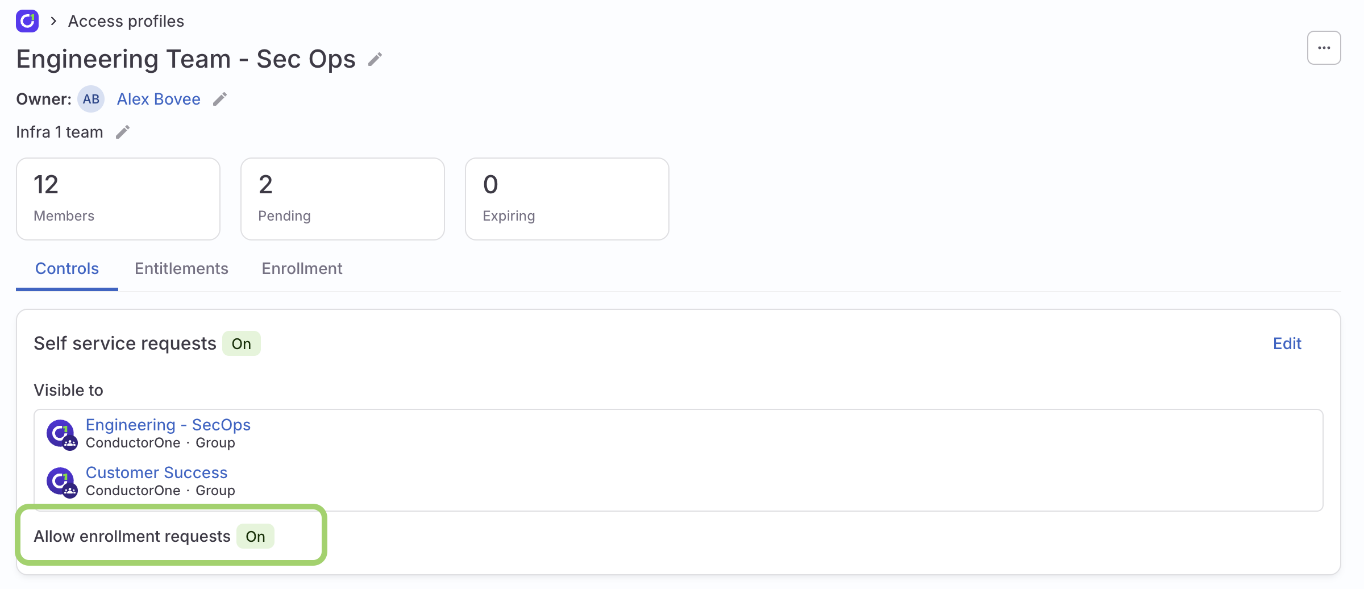Toggle the Allow enrollment requests On badge

point(255,536)
